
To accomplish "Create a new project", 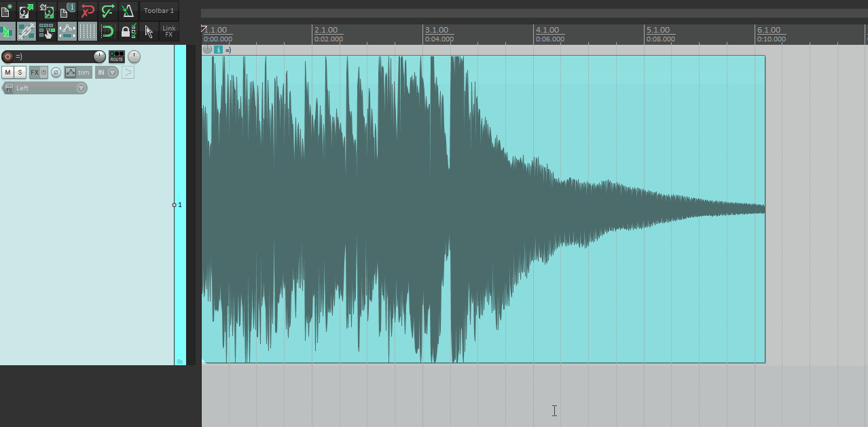I will click(x=10, y=11).
